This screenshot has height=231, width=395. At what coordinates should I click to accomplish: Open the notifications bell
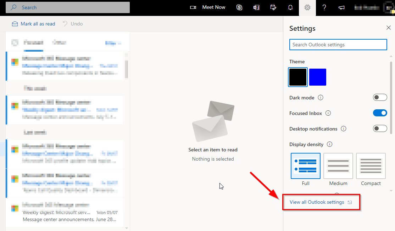290,7
